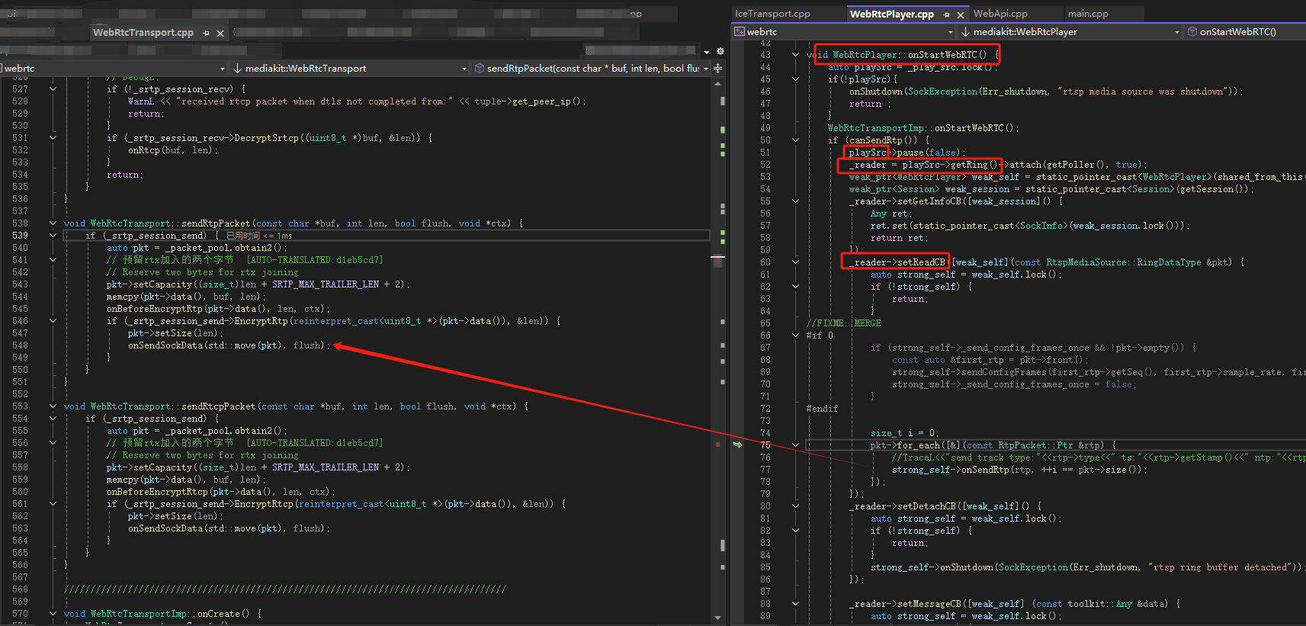The image size is (1306, 626).
Task: Collapse the setDetachCB lambda at line 80
Action: click(x=795, y=506)
